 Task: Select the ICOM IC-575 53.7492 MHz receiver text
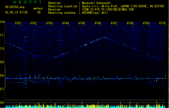click(108, 9)
